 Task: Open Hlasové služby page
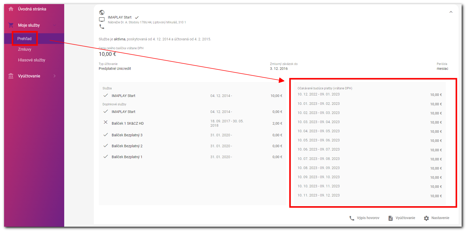[32, 60]
